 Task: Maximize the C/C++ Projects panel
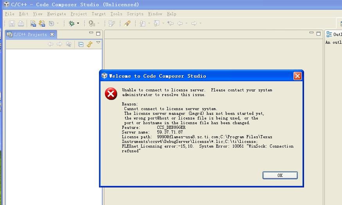98,34
